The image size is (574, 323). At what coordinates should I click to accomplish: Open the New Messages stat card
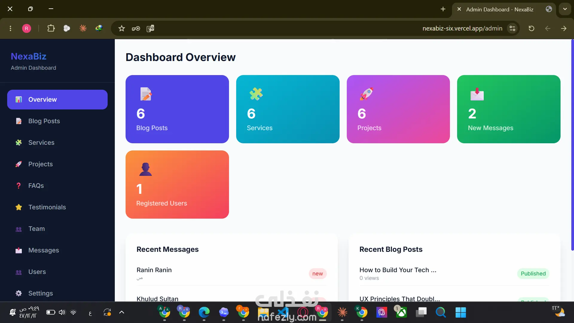pos(509,109)
